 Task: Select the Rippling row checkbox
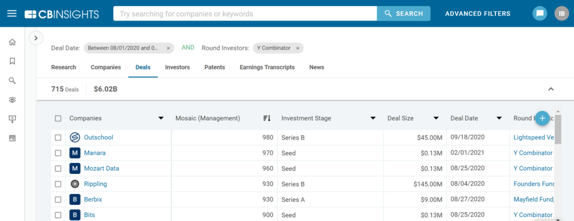click(x=58, y=184)
